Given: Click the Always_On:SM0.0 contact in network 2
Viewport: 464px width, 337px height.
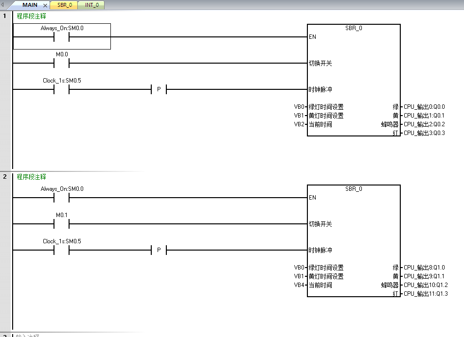Looking at the screenshot, I should [61, 198].
